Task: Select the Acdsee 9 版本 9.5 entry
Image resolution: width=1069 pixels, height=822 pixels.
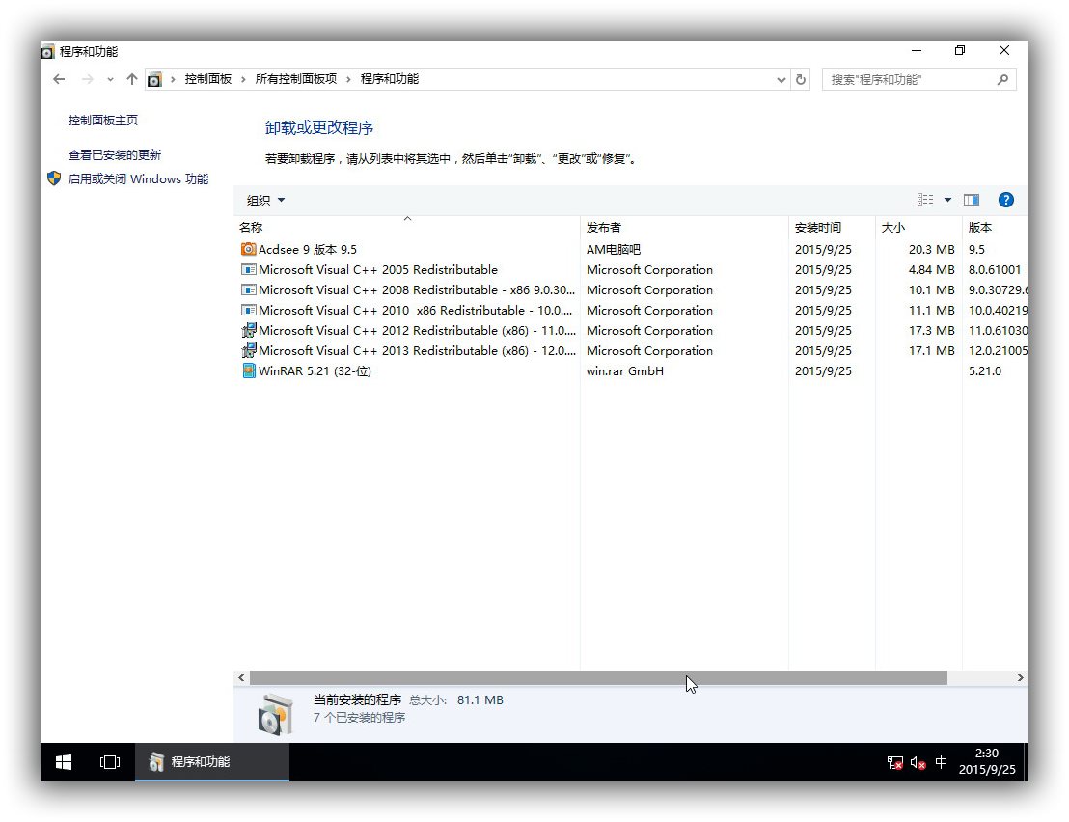Action: coord(308,250)
